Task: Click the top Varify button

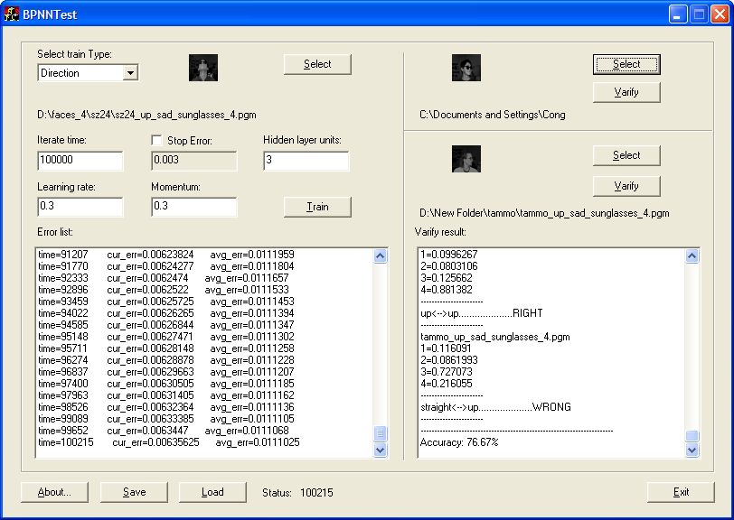Action: point(626,92)
